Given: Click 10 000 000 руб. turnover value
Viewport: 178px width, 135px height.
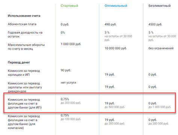Looking at the screenshot, I should [x=116, y=48].
